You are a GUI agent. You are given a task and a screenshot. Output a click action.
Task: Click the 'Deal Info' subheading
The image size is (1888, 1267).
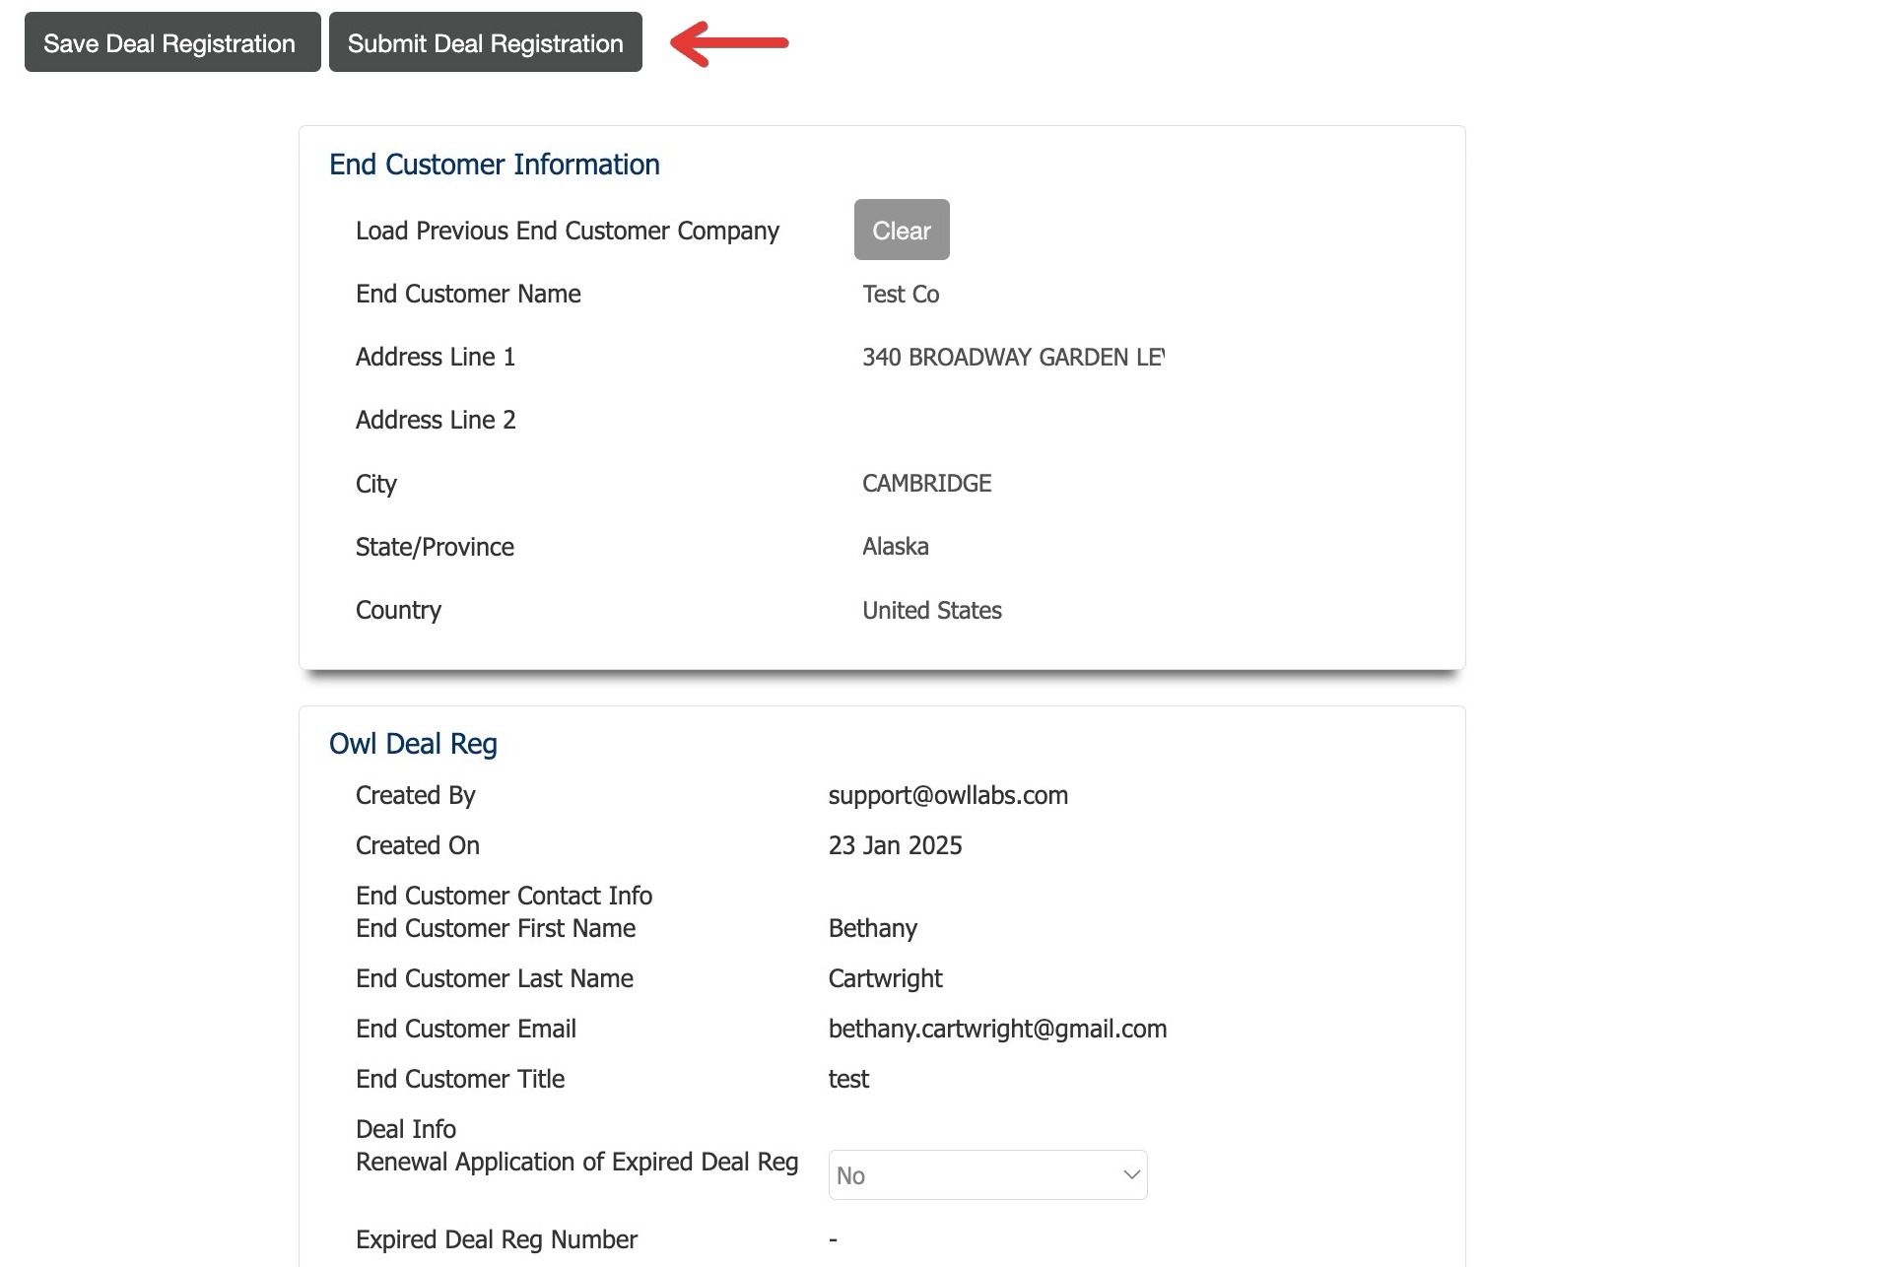[x=406, y=1129]
